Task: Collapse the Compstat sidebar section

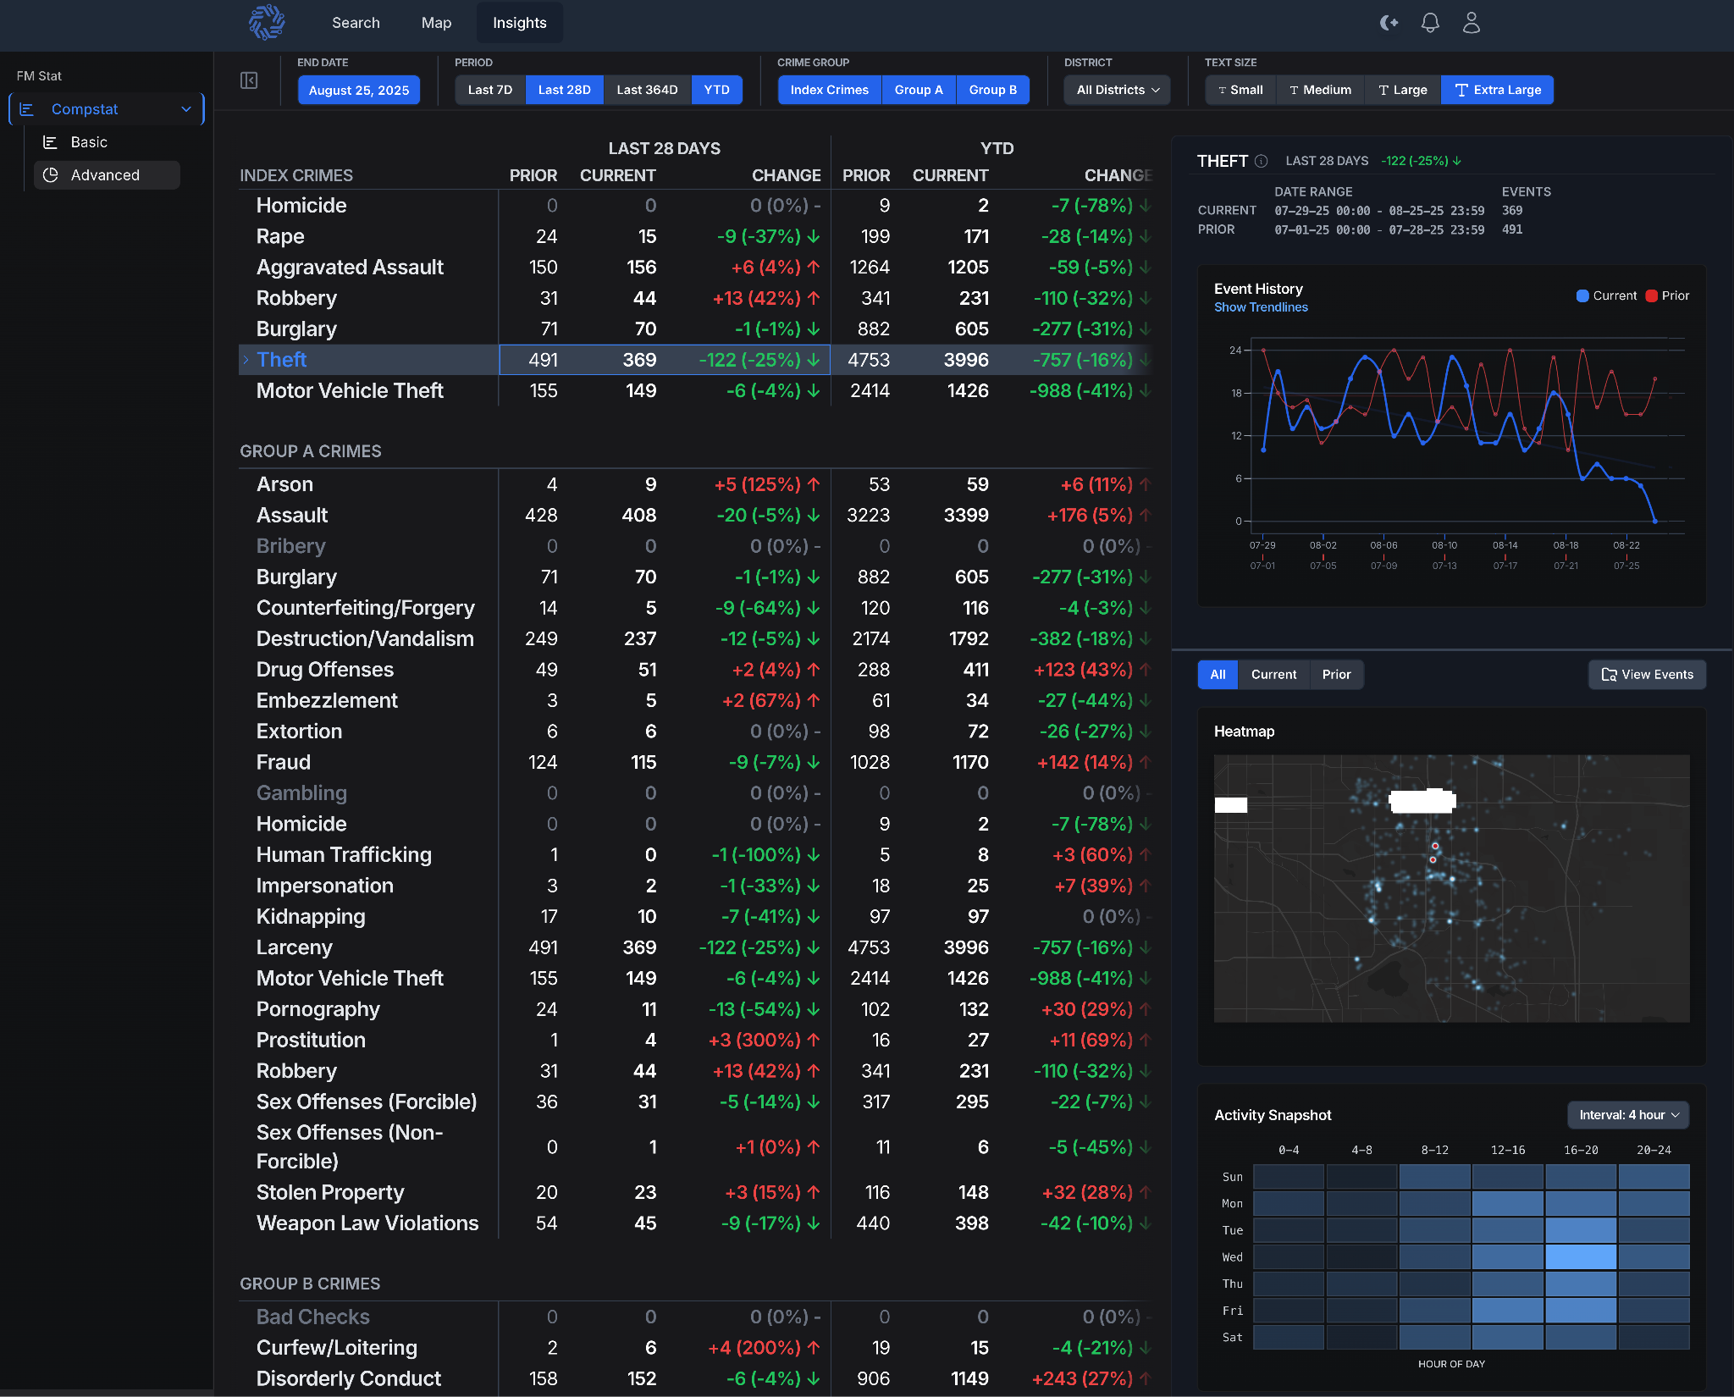Action: coord(186,109)
